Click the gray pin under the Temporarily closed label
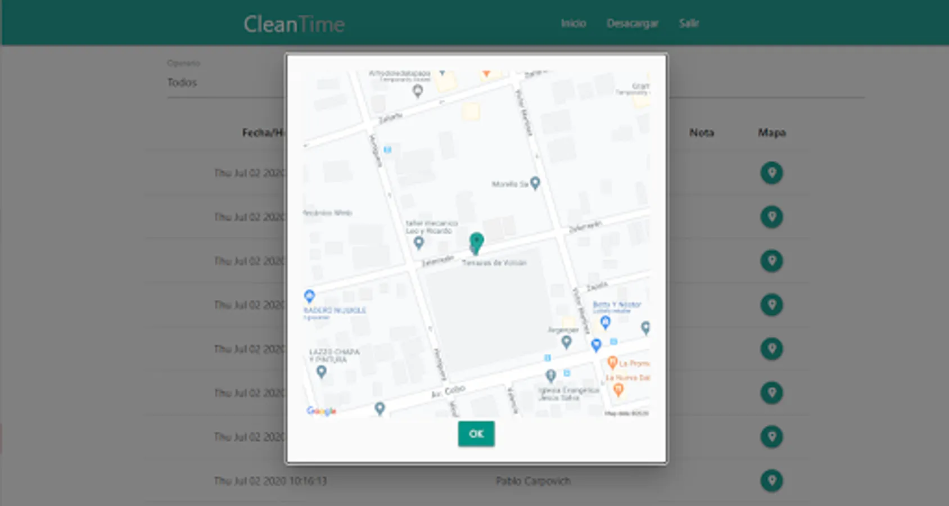Image resolution: width=949 pixels, height=506 pixels. pyautogui.click(x=418, y=91)
